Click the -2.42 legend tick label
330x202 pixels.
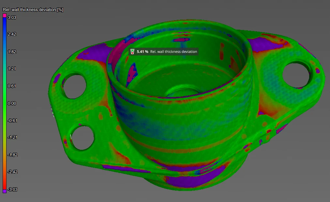(x=12, y=172)
